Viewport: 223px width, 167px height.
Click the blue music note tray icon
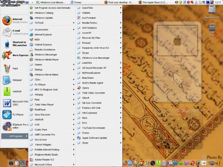[x=184, y=2]
